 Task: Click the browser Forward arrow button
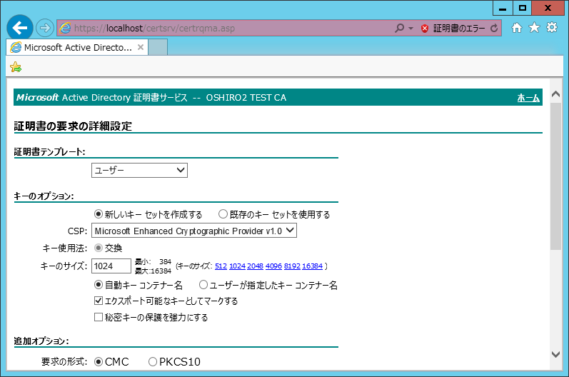pos(45,28)
